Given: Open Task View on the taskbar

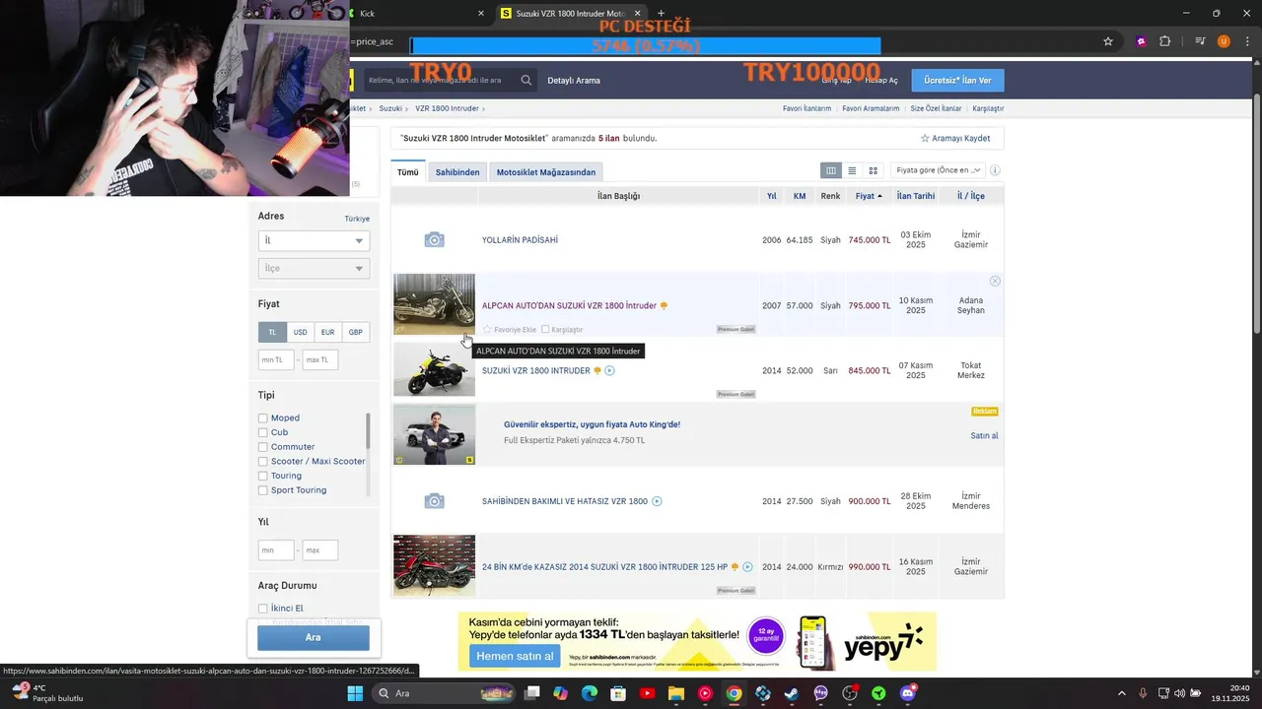Looking at the screenshot, I should point(532,693).
